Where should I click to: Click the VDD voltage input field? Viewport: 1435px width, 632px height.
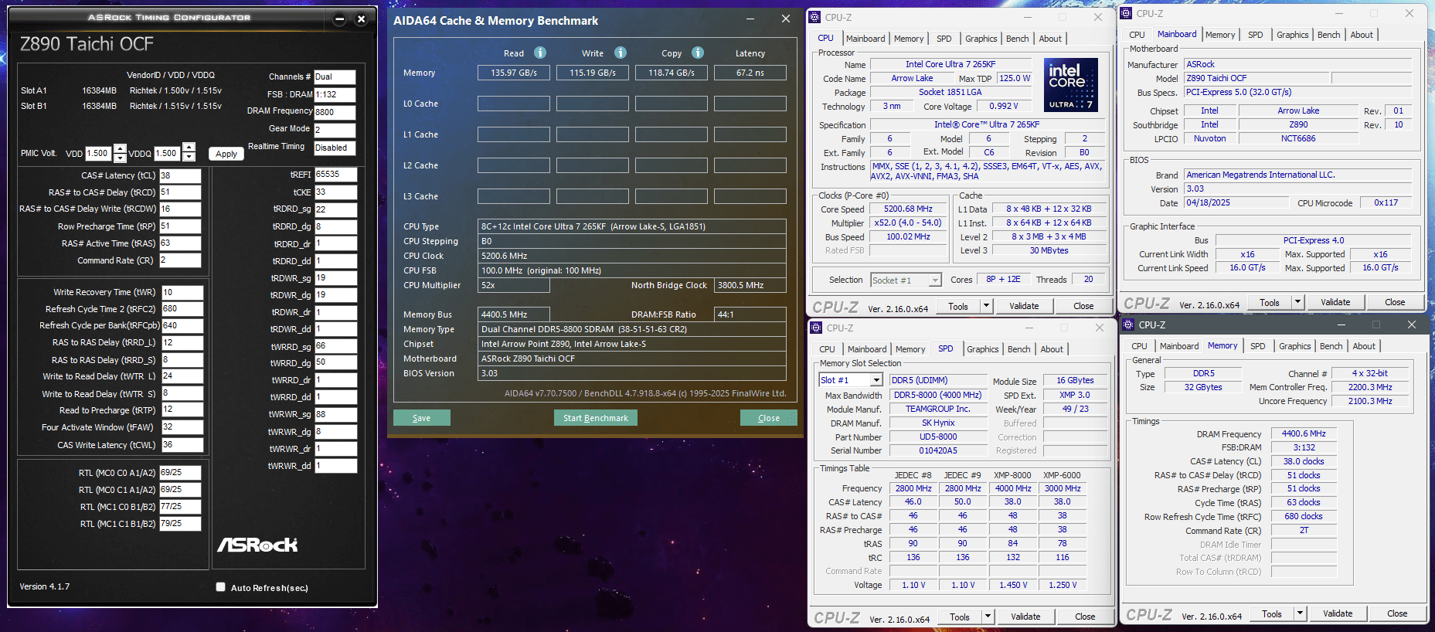click(x=99, y=153)
